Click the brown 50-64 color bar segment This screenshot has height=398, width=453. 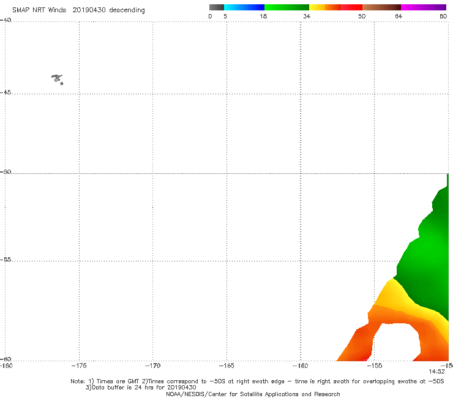[x=381, y=7]
